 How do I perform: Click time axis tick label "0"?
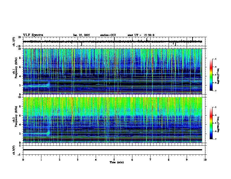pos(23,160)
